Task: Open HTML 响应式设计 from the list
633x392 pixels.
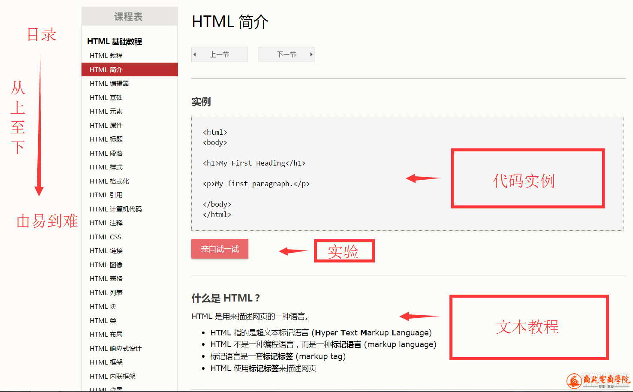Action: 115,349
